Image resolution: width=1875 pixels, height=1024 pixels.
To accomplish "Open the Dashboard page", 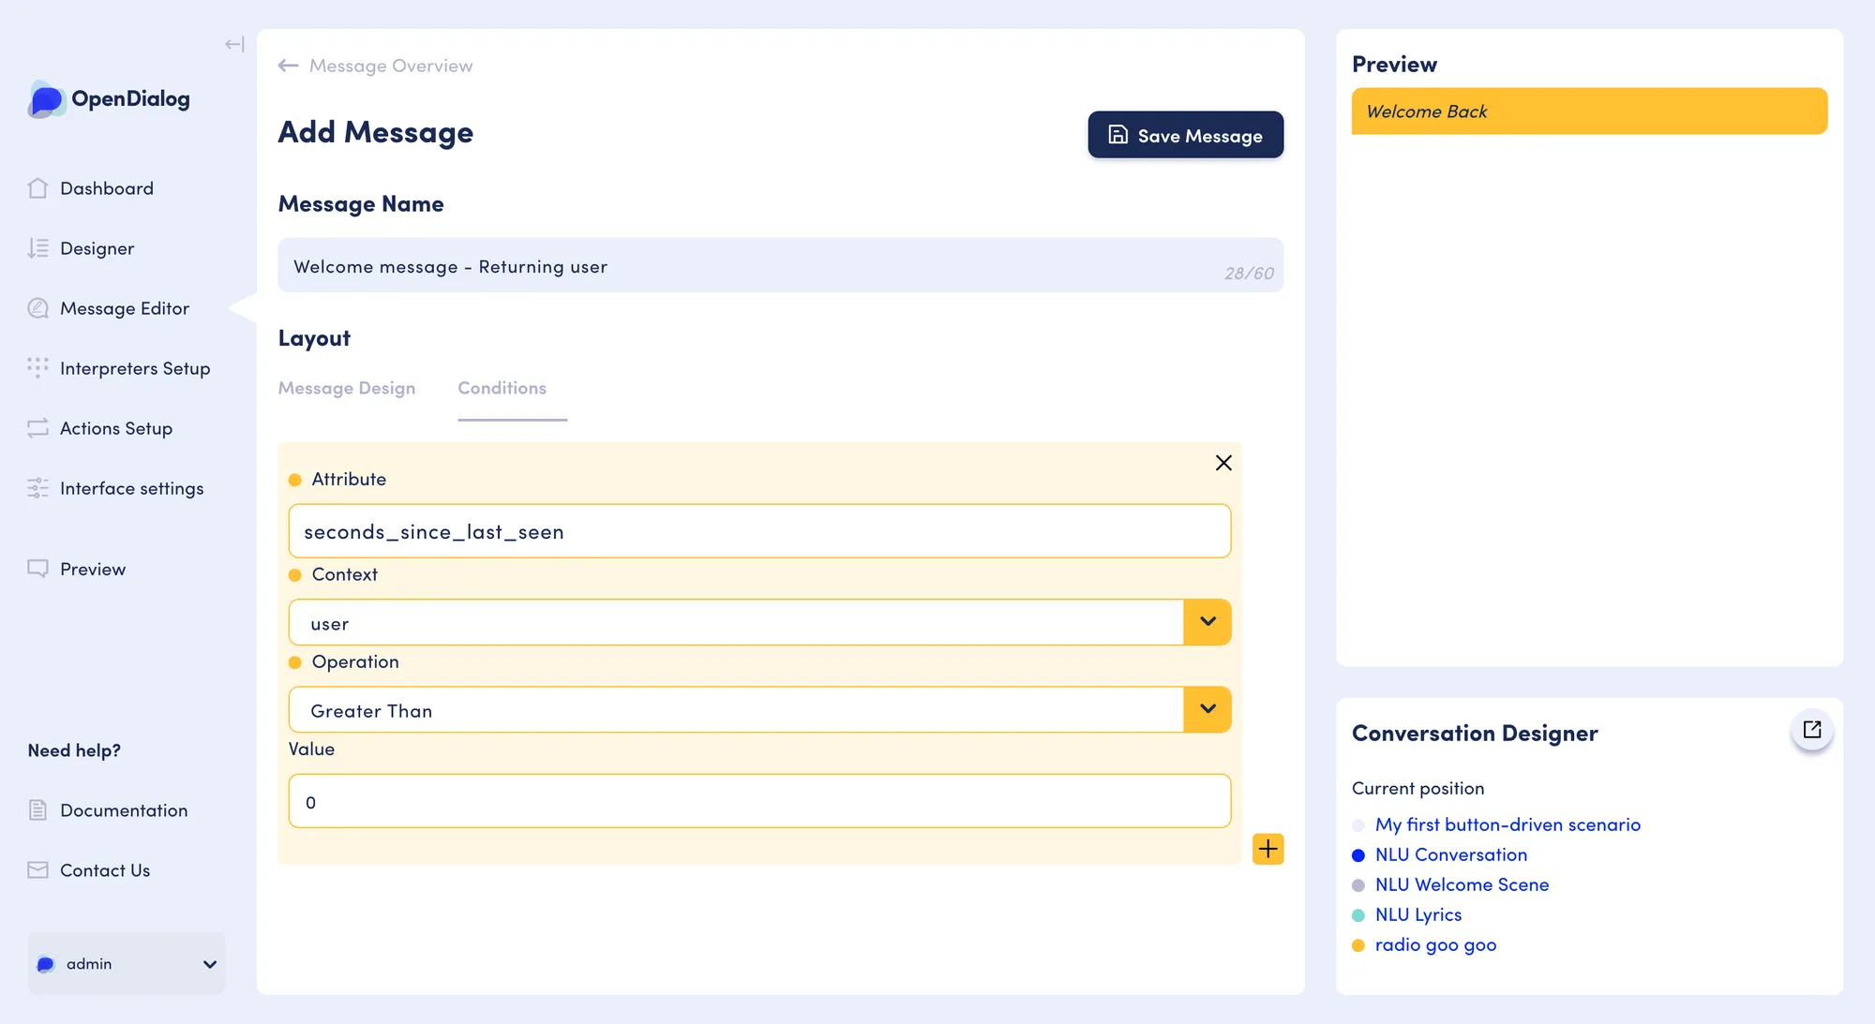I will [x=107, y=188].
